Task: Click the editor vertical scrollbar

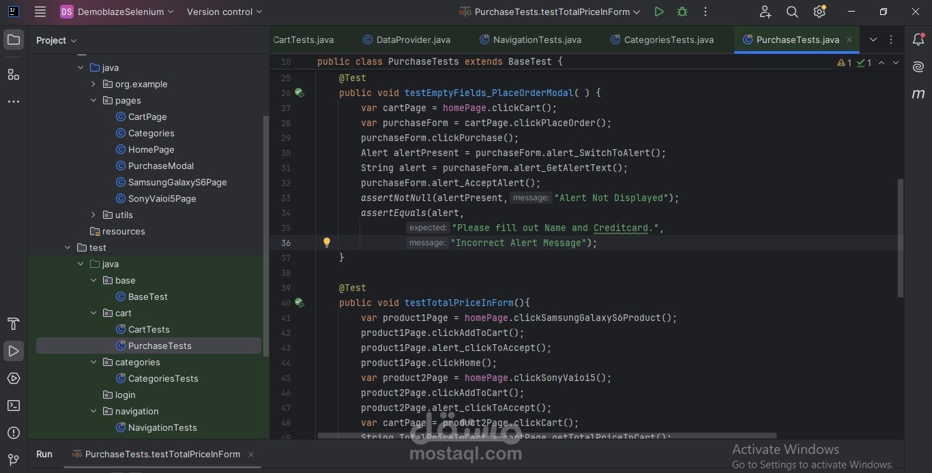Action: pyautogui.click(x=901, y=238)
